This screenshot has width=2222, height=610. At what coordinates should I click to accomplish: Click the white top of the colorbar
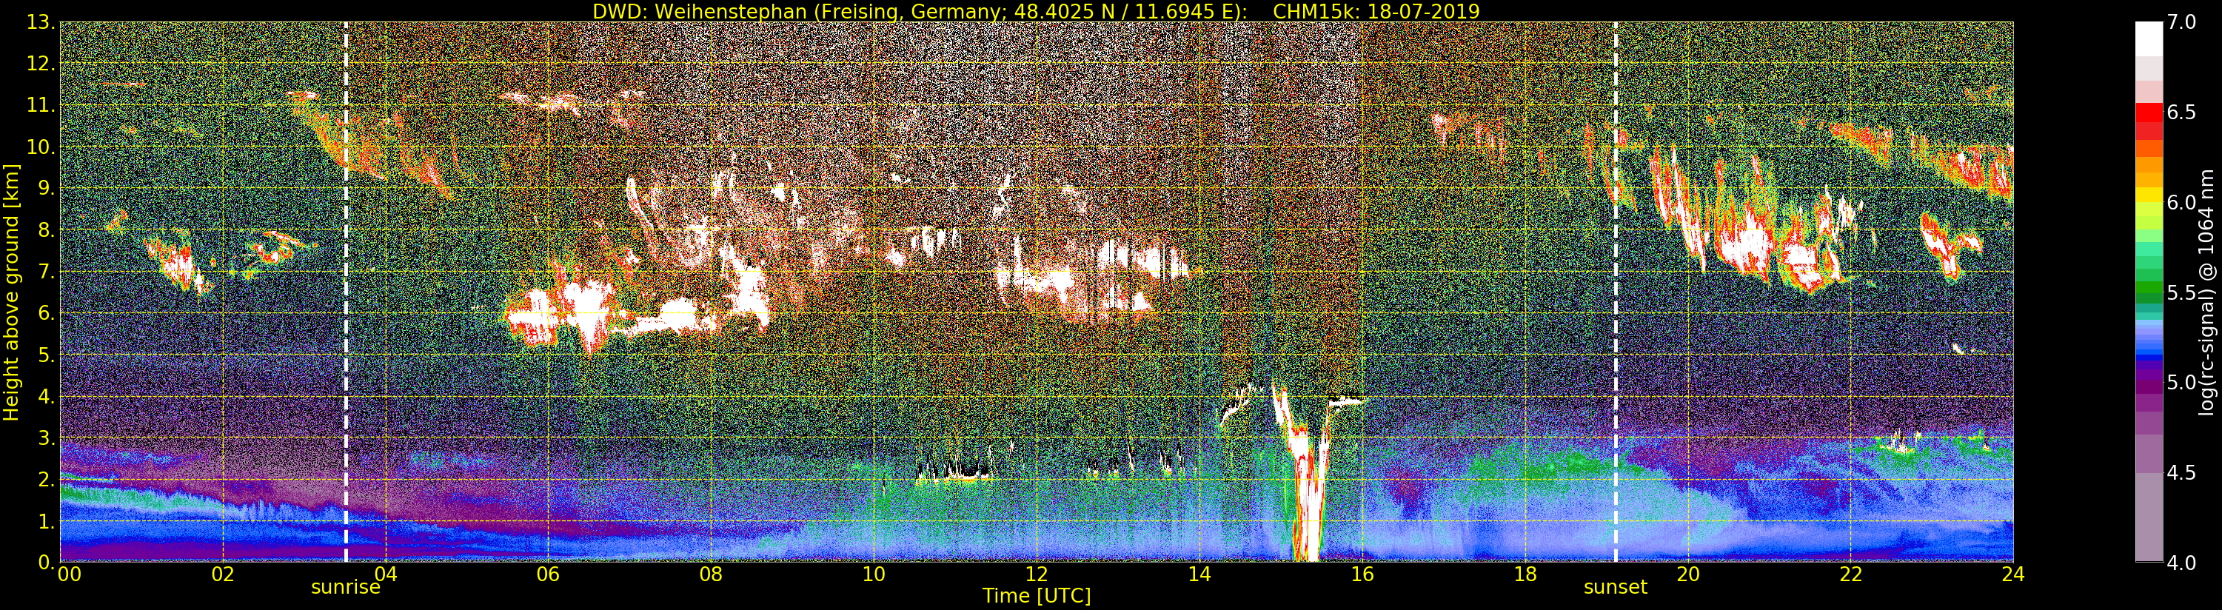[x=2149, y=38]
